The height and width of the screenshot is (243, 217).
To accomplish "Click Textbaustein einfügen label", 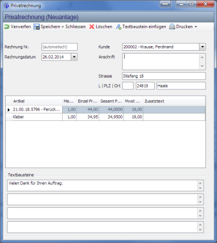I will point(144,26).
